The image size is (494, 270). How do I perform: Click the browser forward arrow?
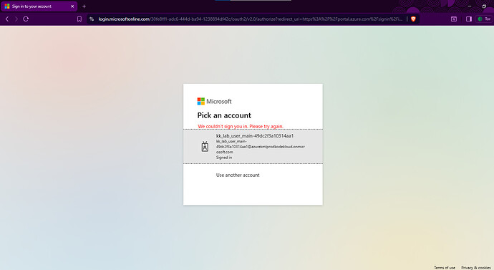[x=16, y=19]
